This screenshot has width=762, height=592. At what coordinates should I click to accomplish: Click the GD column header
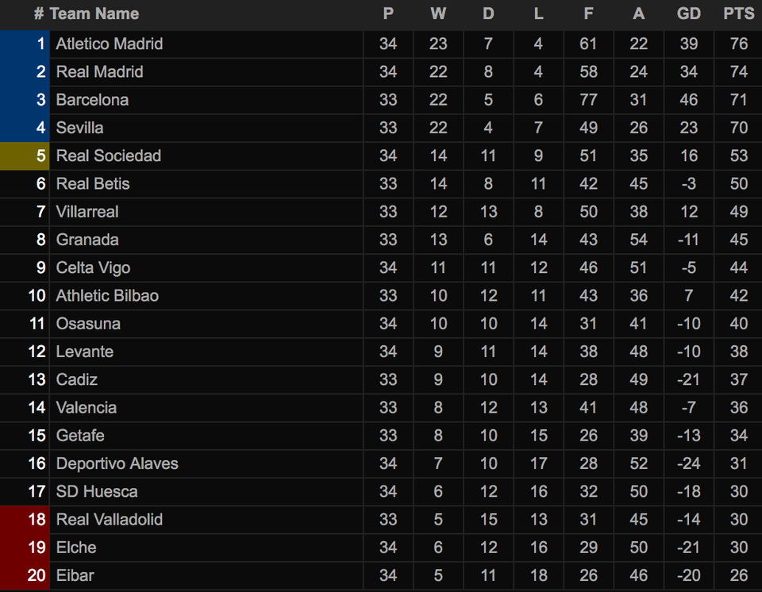tap(688, 13)
